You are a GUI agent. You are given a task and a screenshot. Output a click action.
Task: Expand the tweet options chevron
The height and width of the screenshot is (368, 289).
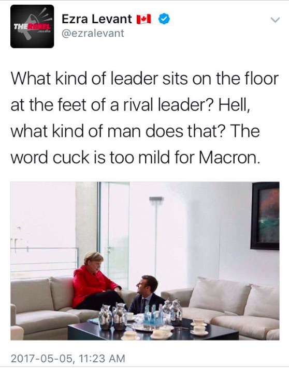(x=275, y=20)
